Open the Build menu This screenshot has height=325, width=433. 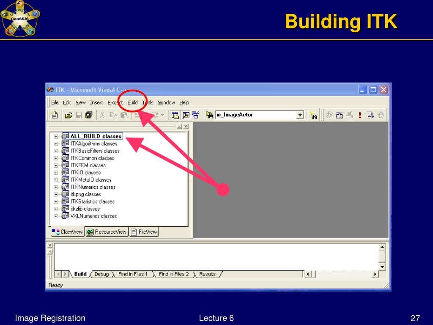132,102
